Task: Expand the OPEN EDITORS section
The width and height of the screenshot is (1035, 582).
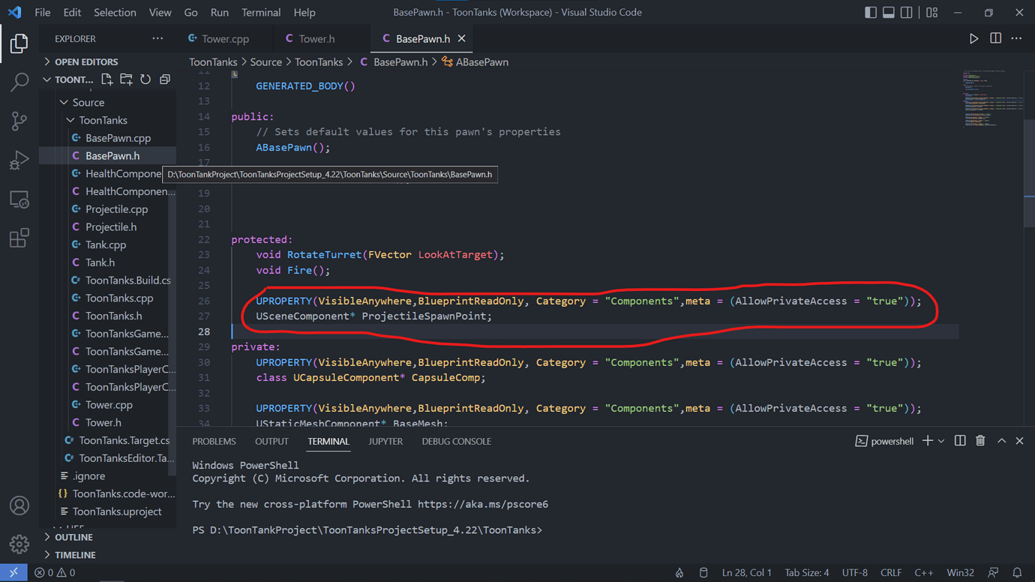Action: click(x=107, y=61)
